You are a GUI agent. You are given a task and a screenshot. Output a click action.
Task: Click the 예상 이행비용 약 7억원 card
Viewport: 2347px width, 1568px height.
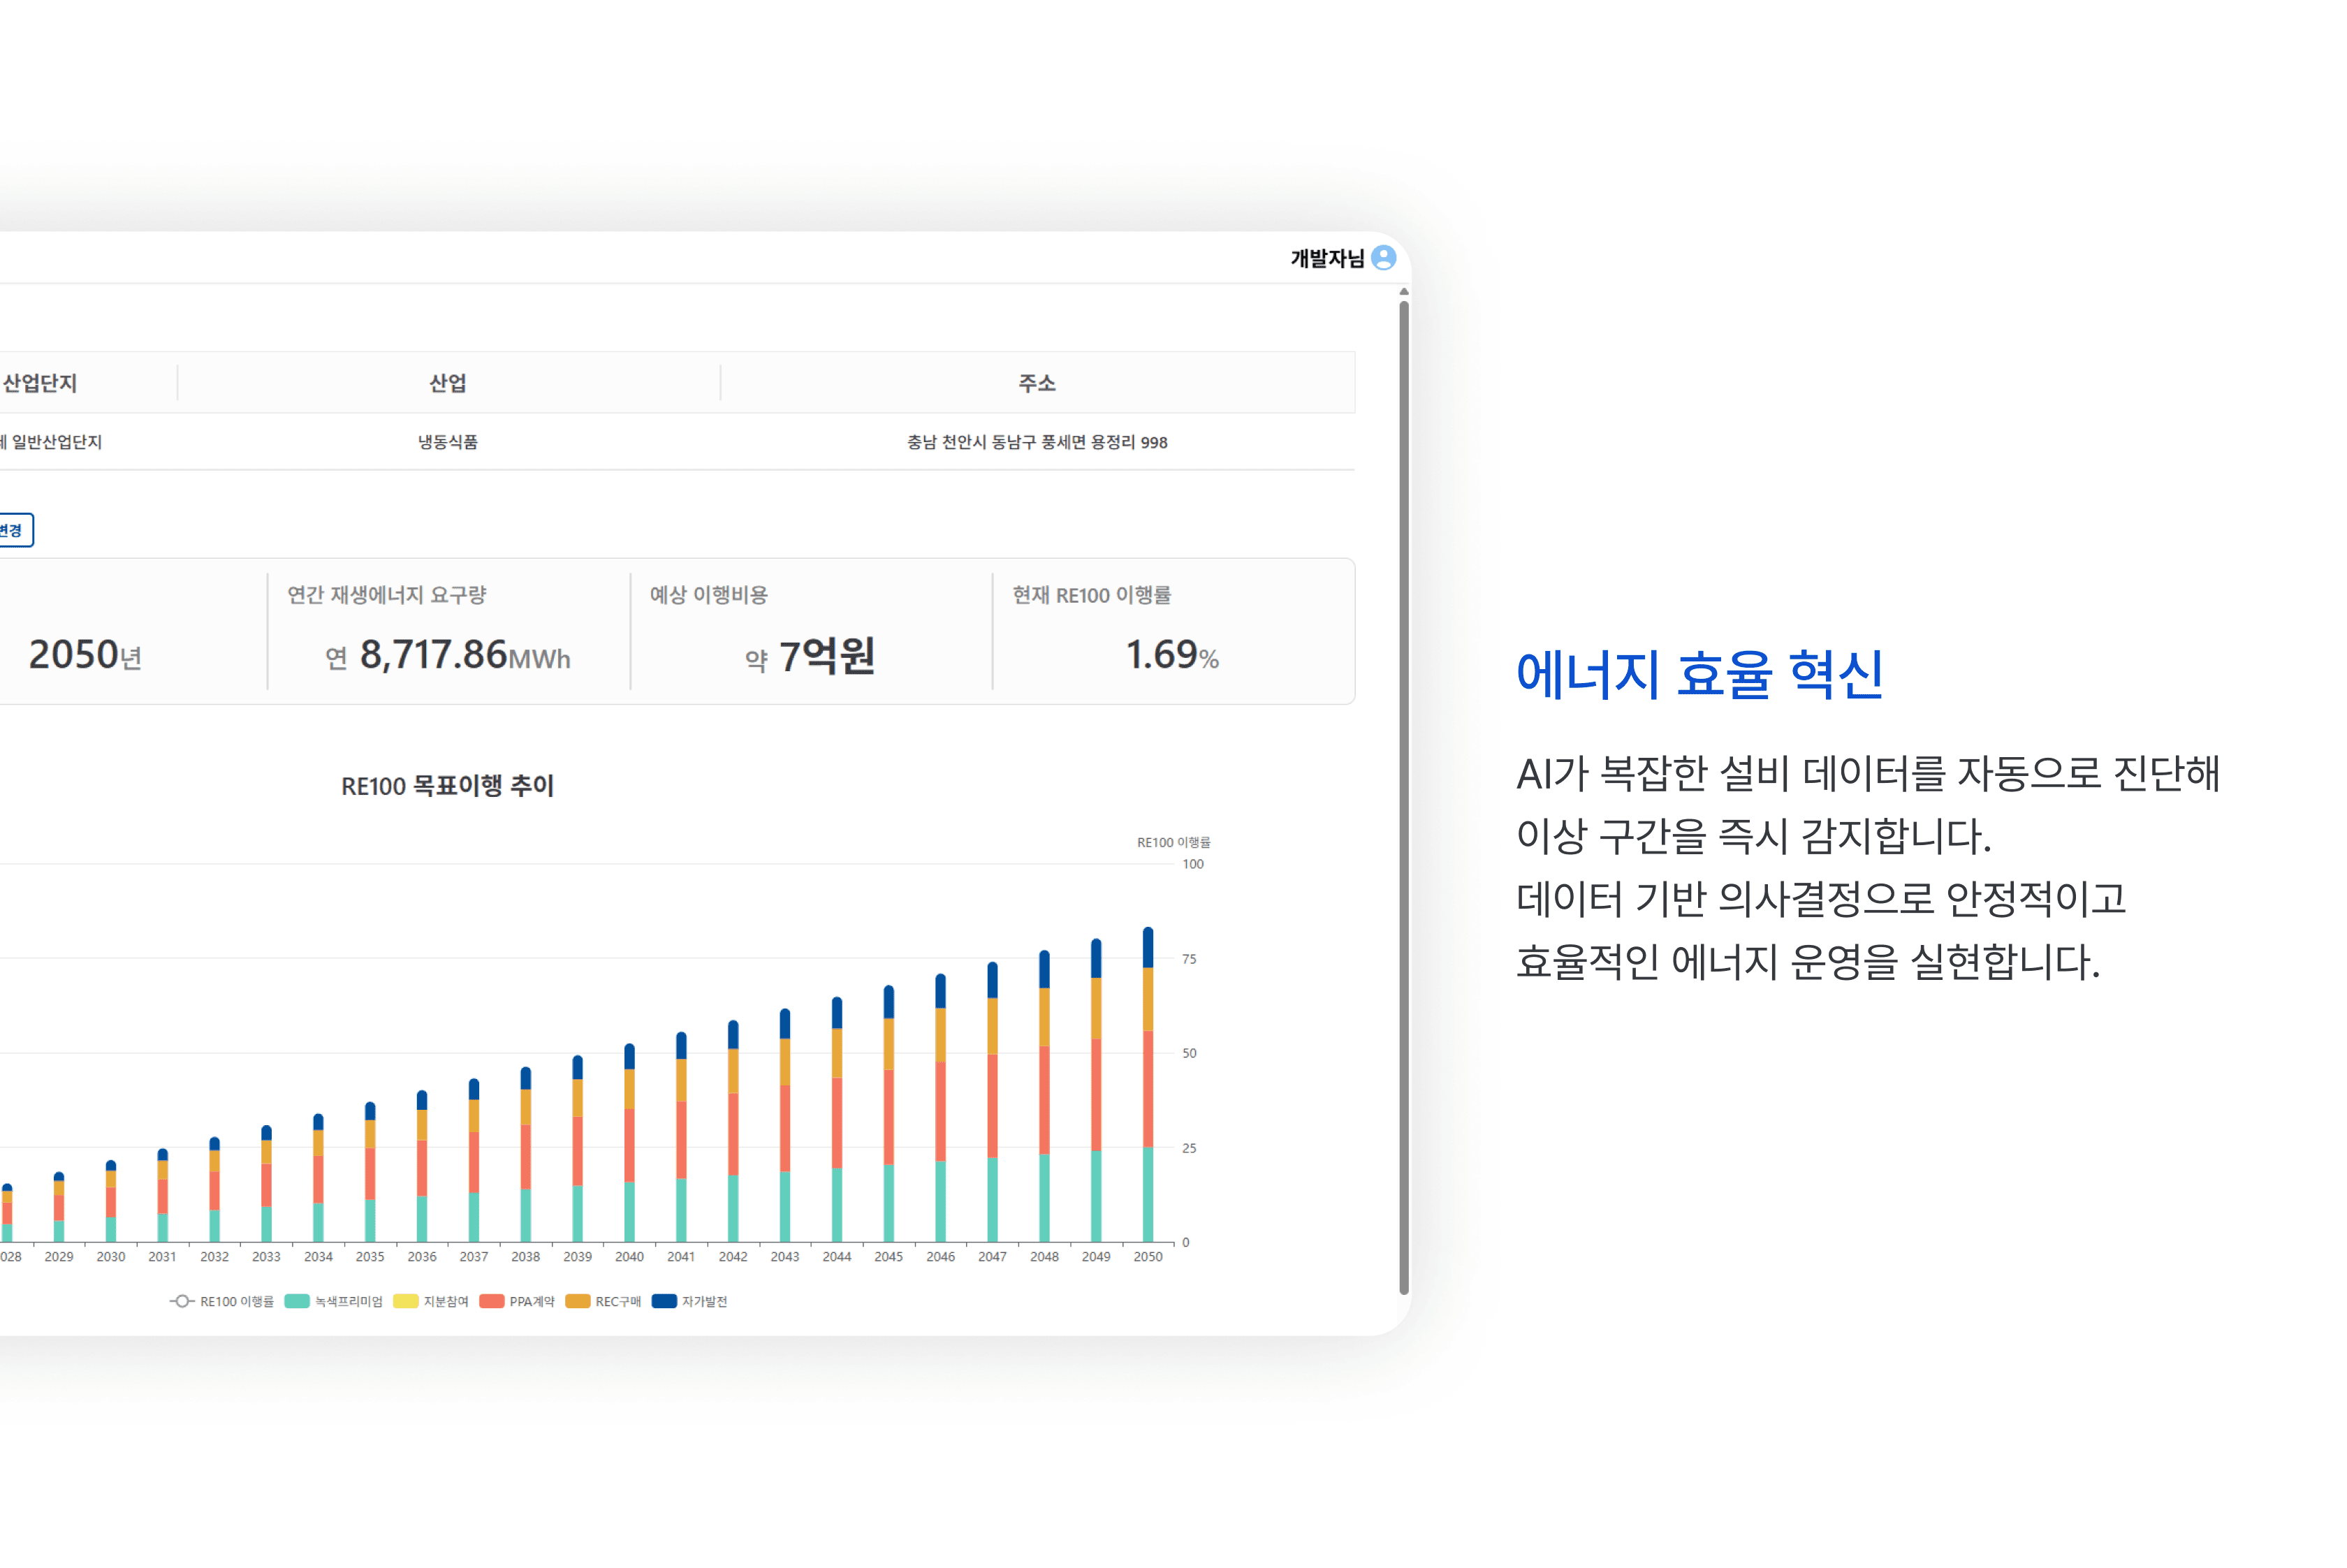(810, 632)
